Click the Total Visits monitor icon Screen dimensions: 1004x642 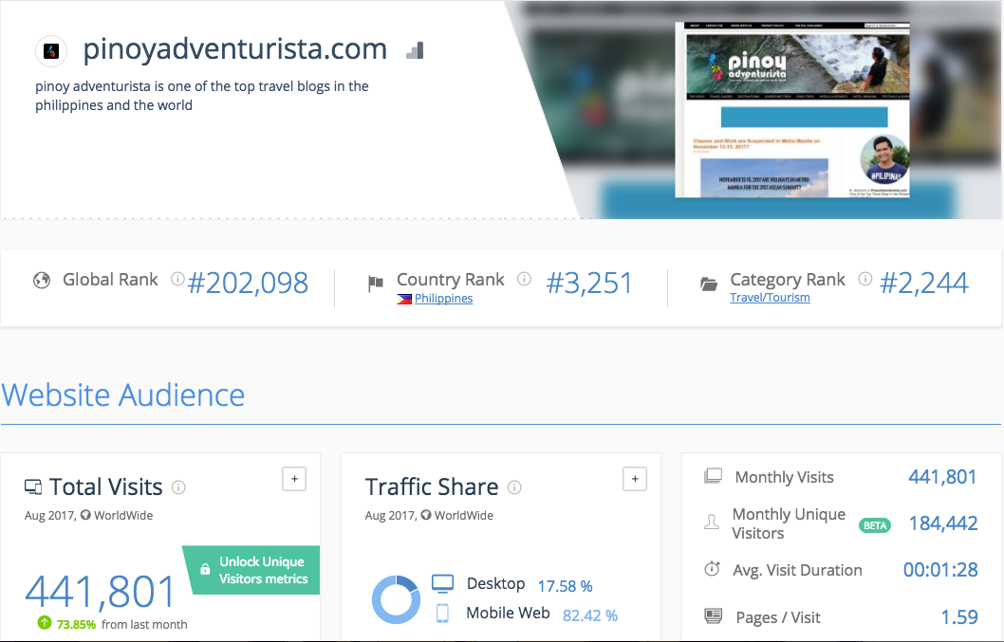tap(33, 487)
